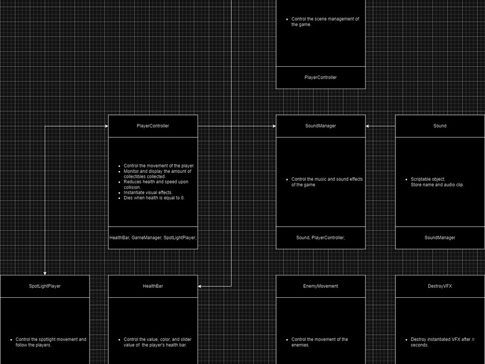Click the SpotLightPlayer class header
Viewport: 485px width, 364px height.
click(45, 286)
